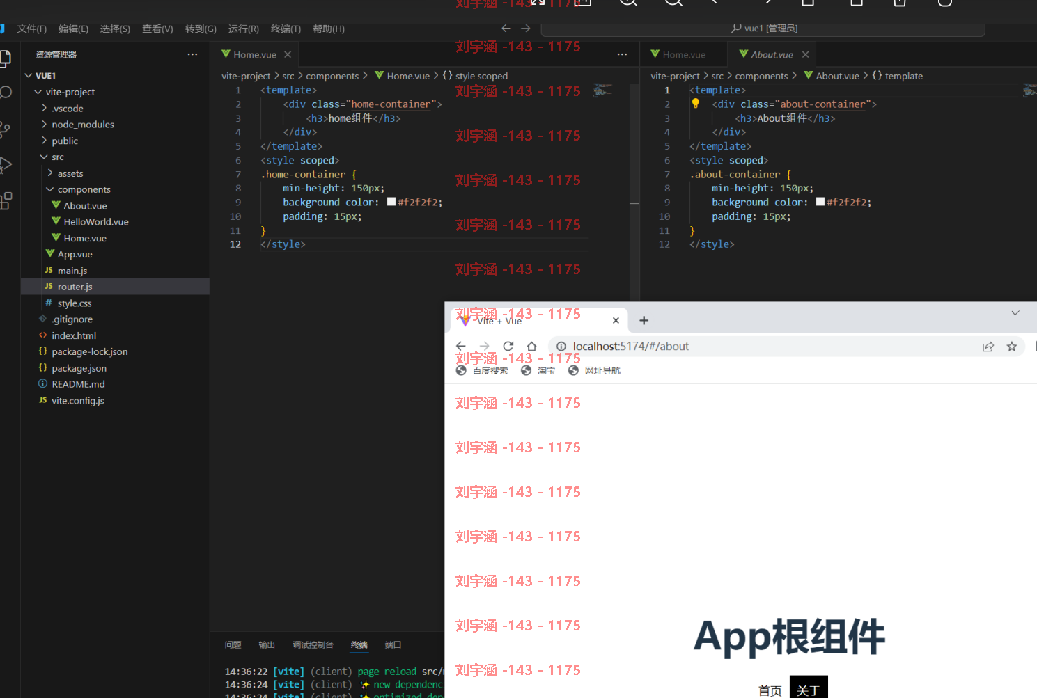Click the lightbulb code action icon
The width and height of the screenshot is (1037, 698).
695,104
